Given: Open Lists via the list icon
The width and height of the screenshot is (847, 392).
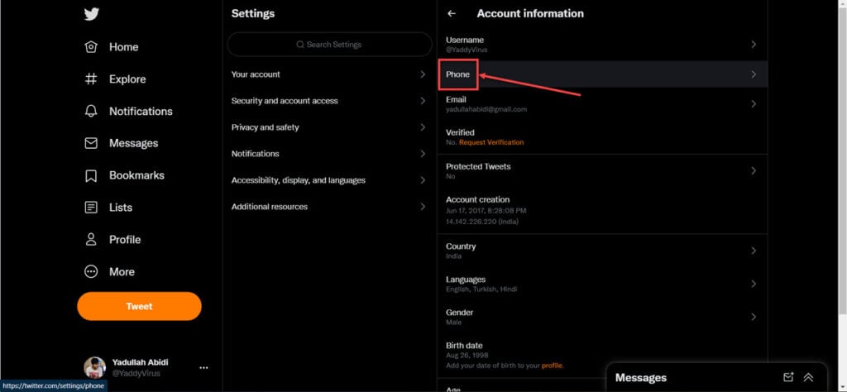Looking at the screenshot, I should click(x=91, y=208).
